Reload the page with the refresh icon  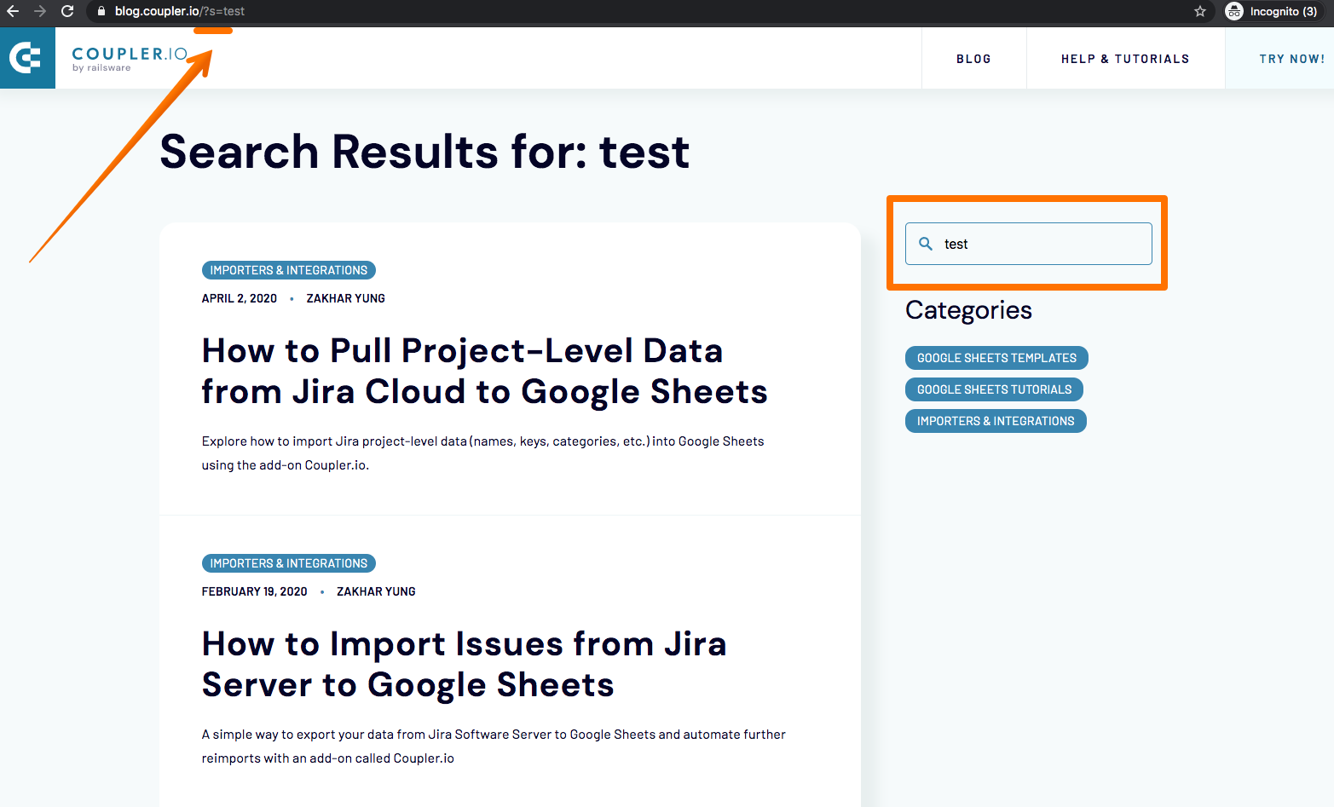[x=67, y=11]
